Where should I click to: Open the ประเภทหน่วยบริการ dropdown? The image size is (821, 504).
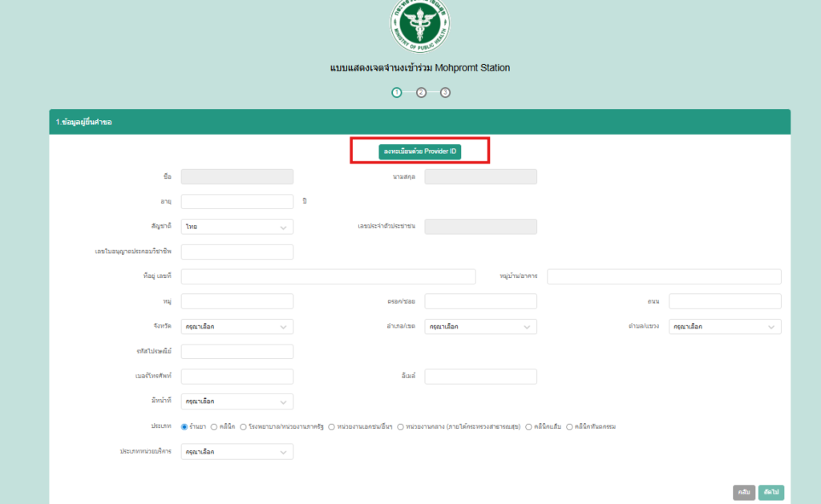(237, 452)
